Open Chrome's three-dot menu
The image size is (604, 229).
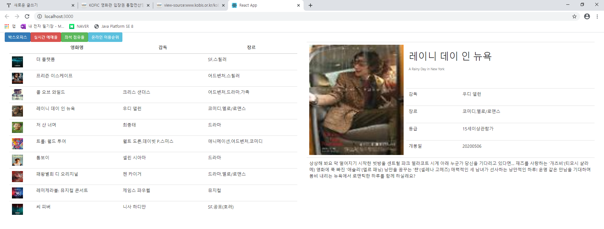[597, 16]
